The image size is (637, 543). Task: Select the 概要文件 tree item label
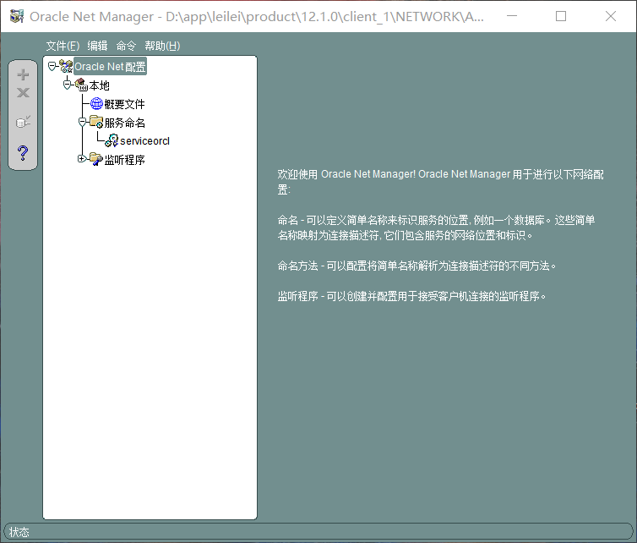tap(125, 104)
